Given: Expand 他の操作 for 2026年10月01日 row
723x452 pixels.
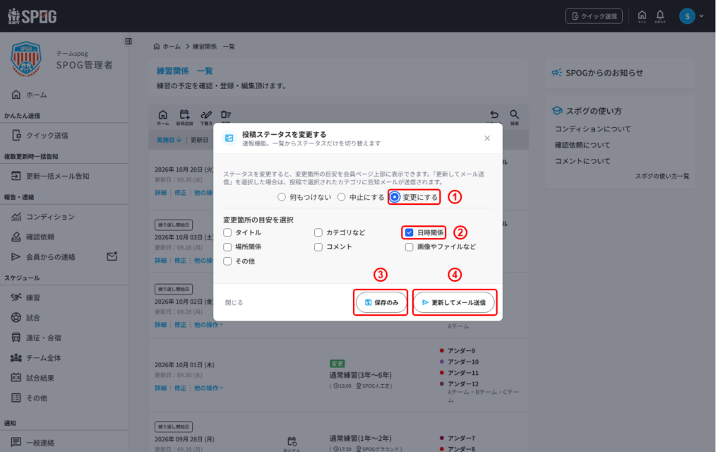Looking at the screenshot, I should (x=208, y=388).
